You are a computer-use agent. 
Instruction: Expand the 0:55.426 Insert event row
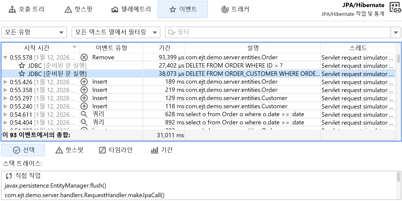click(5, 82)
